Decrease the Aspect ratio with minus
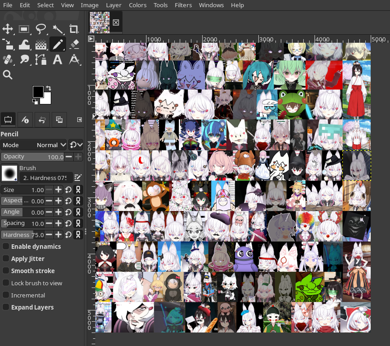390x346 pixels. (x=49, y=201)
